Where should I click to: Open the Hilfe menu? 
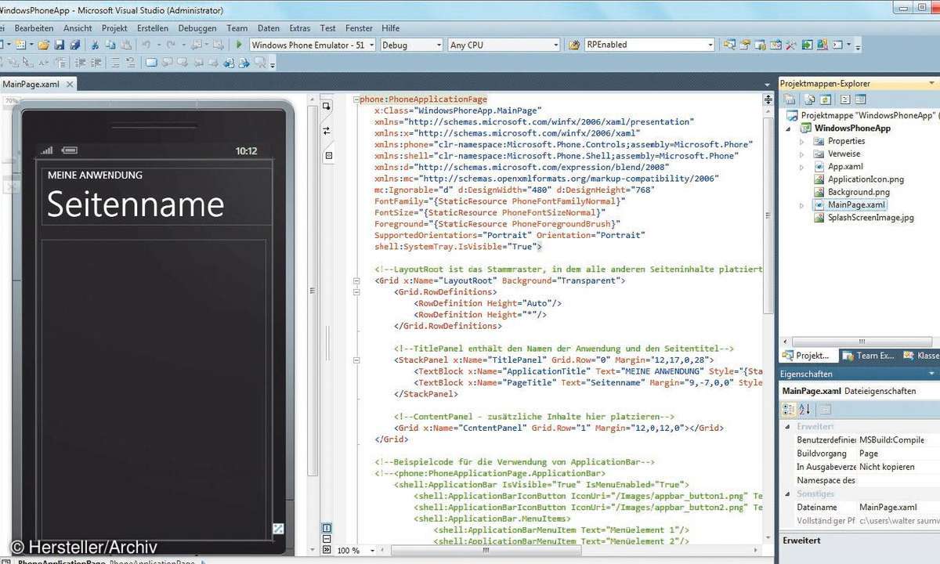click(x=390, y=27)
